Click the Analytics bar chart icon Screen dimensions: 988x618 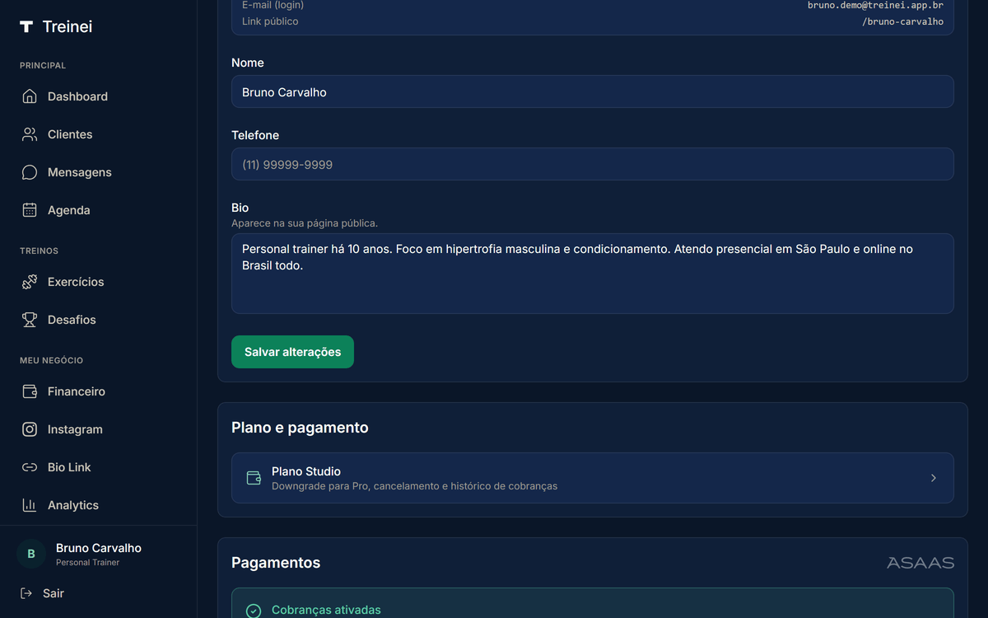click(x=30, y=505)
